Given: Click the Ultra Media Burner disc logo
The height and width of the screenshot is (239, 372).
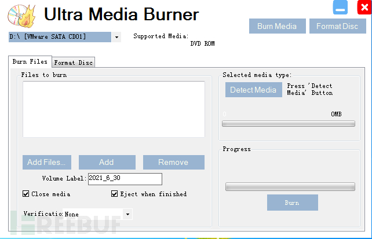Looking at the screenshot, I should [23, 15].
